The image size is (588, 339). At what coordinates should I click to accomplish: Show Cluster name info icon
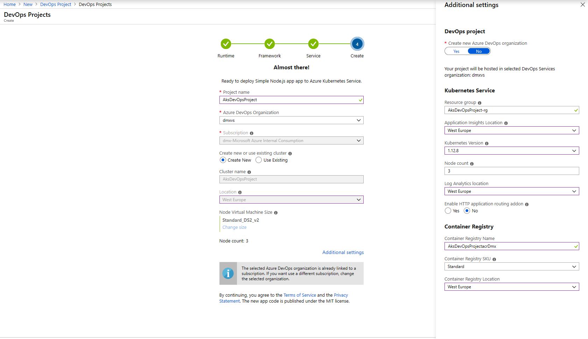pos(249,172)
